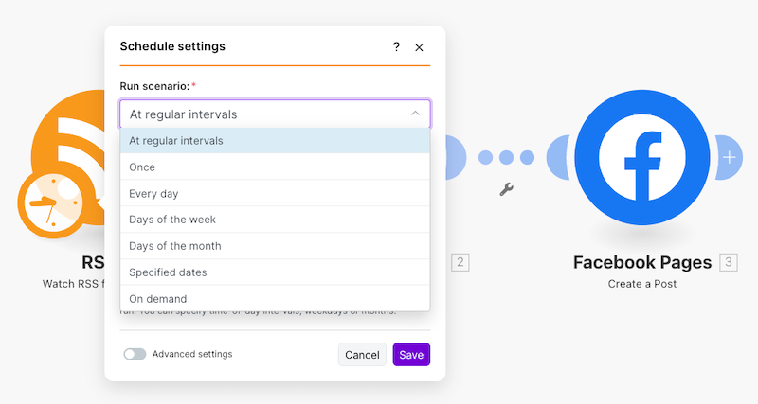The image size is (758, 404).
Task: Toggle the Advanced settings switch
Action: [x=135, y=354]
